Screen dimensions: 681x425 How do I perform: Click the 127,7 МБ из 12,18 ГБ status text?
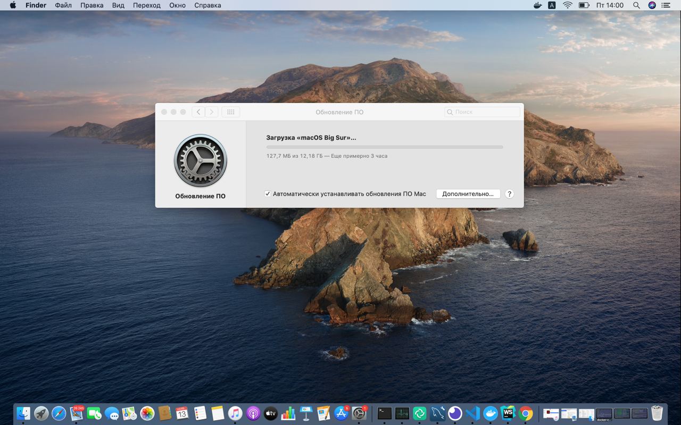click(327, 156)
